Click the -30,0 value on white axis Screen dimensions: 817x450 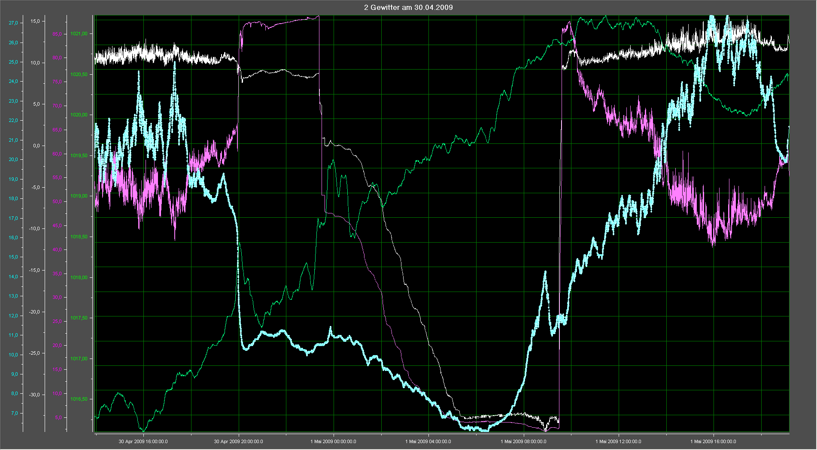(34, 395)
